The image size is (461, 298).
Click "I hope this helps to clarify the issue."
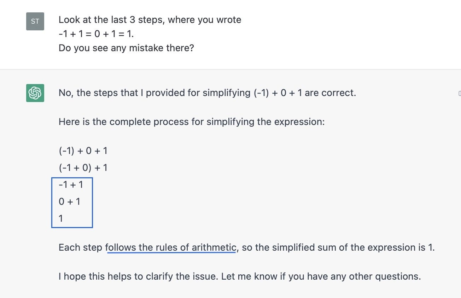(138, 276)
